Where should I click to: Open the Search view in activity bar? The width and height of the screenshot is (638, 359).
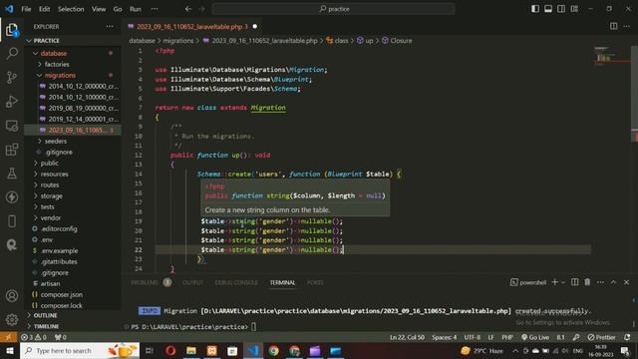(x=12, y=53)
